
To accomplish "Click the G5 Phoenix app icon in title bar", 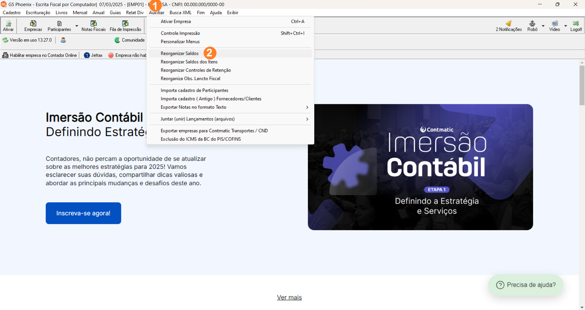I will click(x=4, y=4).
